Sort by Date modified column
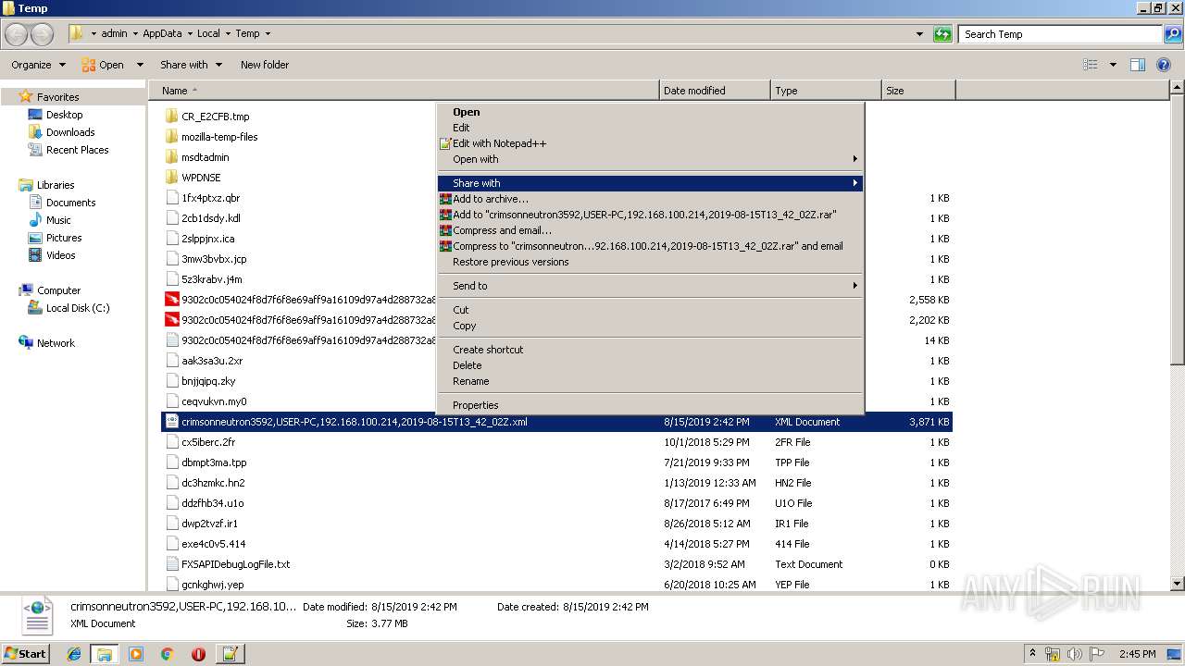The width and height of the screenshot is (1185, 666). [715, 91]
